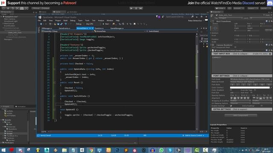Select the Unity Rect tool
This screenshot has width=273, height=153.
(22, 8)
